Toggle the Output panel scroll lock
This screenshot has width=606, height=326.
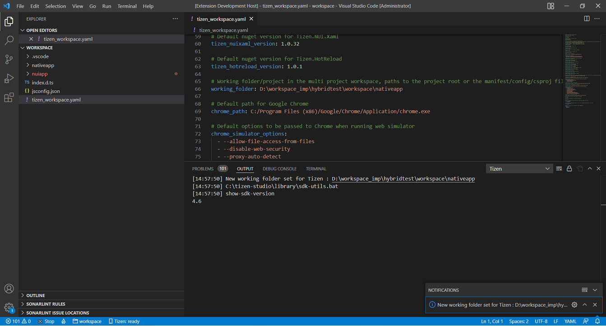tap(569, 168)
